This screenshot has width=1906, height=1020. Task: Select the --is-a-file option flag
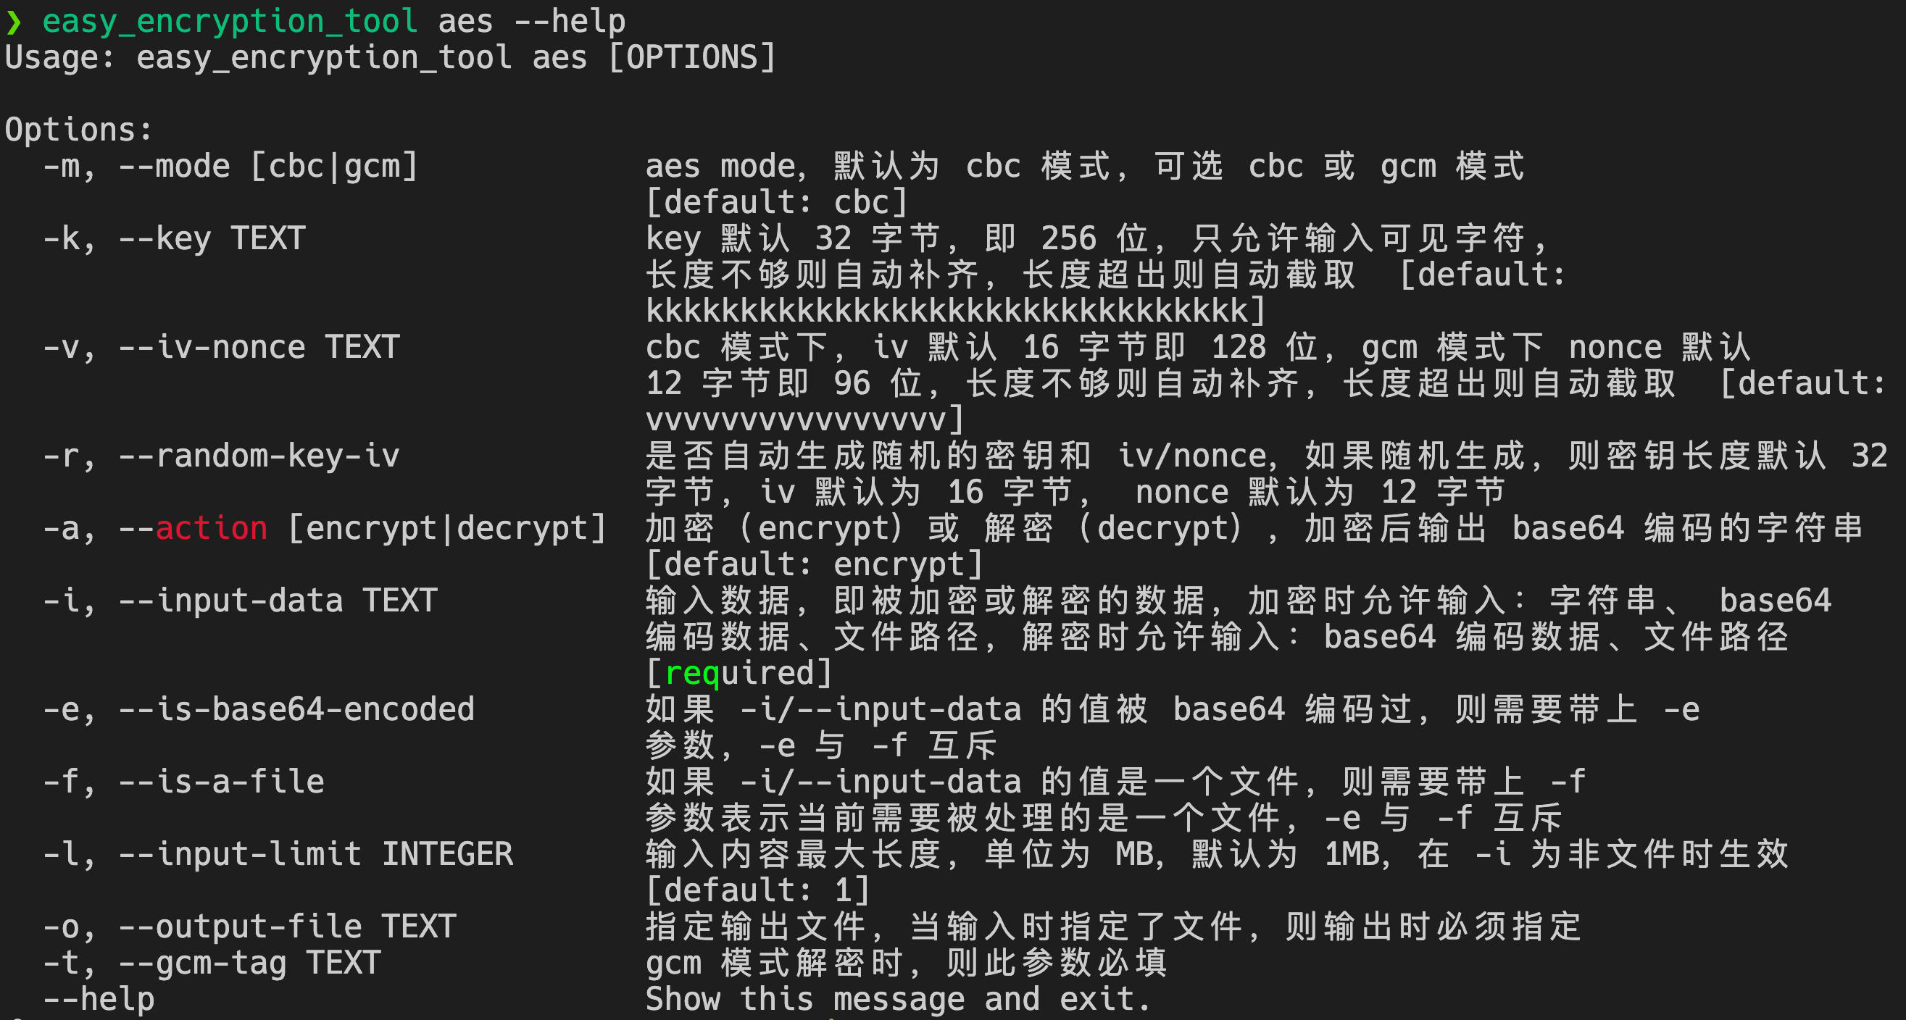(x=221, y=782)
